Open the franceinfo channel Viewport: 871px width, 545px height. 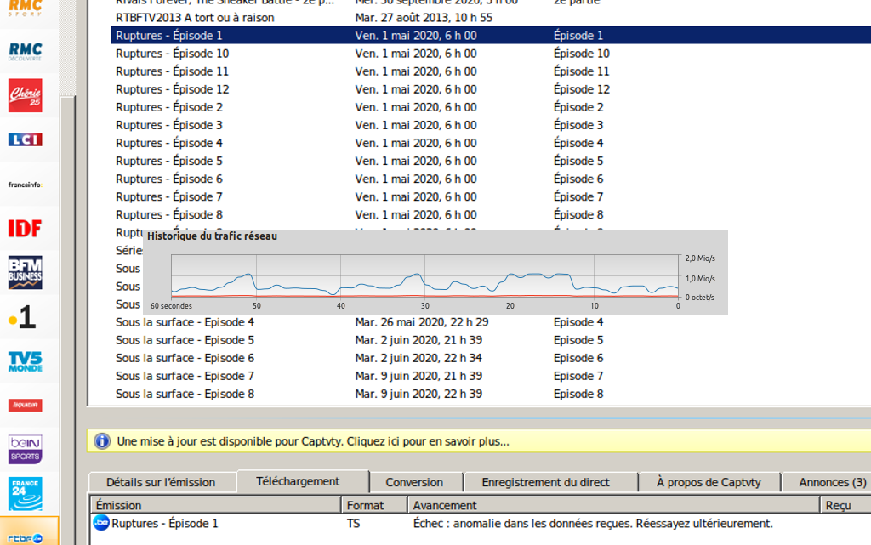(25, 185)
